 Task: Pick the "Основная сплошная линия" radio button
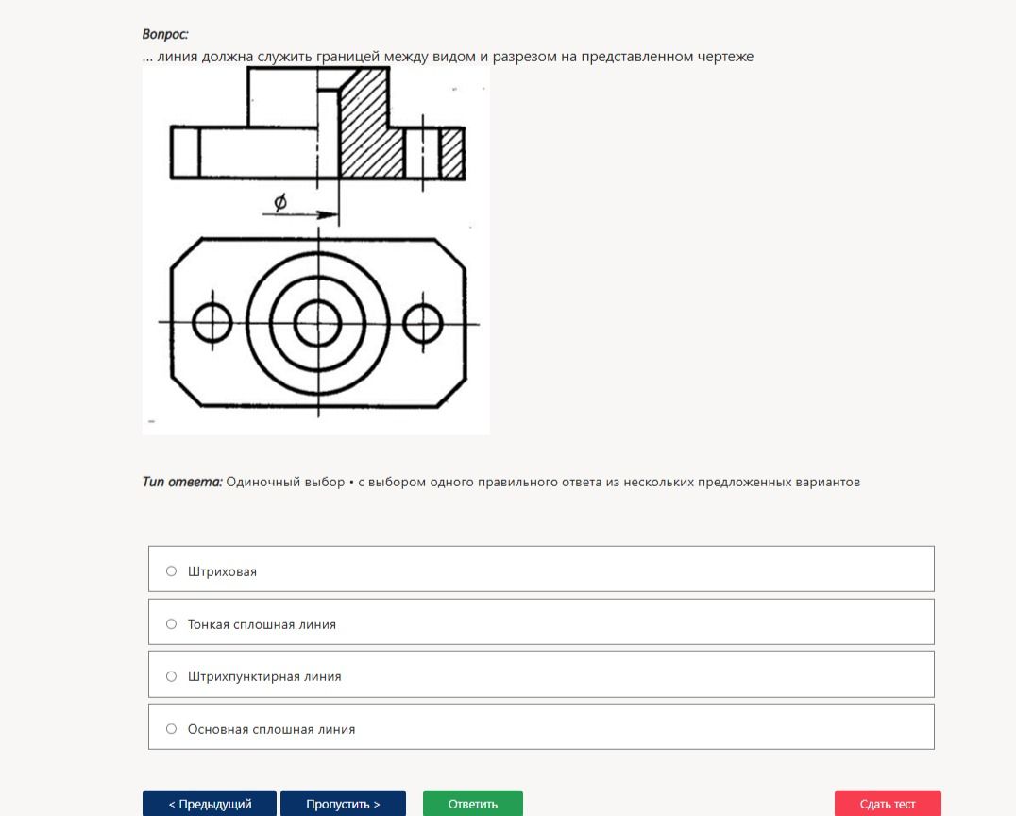[x=171, y=728]
